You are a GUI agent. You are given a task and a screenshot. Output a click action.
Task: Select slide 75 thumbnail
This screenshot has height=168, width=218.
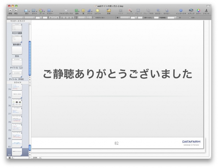(17, 95)
